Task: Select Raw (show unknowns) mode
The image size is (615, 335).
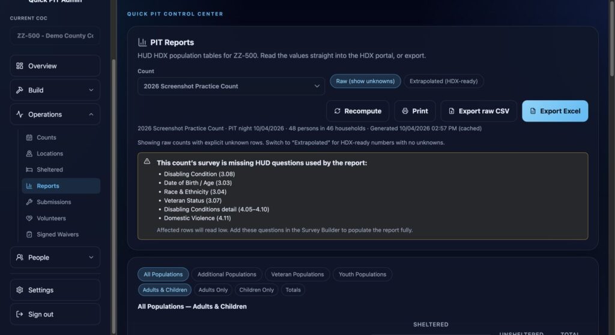Action: point(365,81)
